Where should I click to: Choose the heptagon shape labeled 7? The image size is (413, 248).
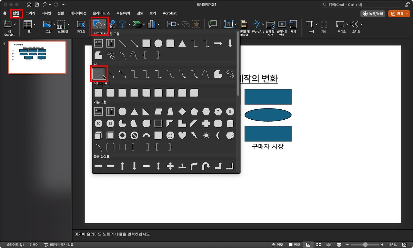[218, 112]
